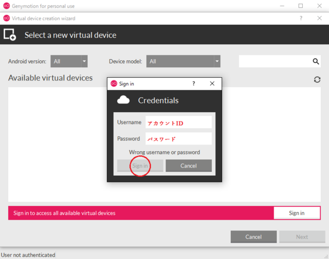
Task: Maximize the Genymotion main window
Action: pyautogui.click(x=300, y=6)
